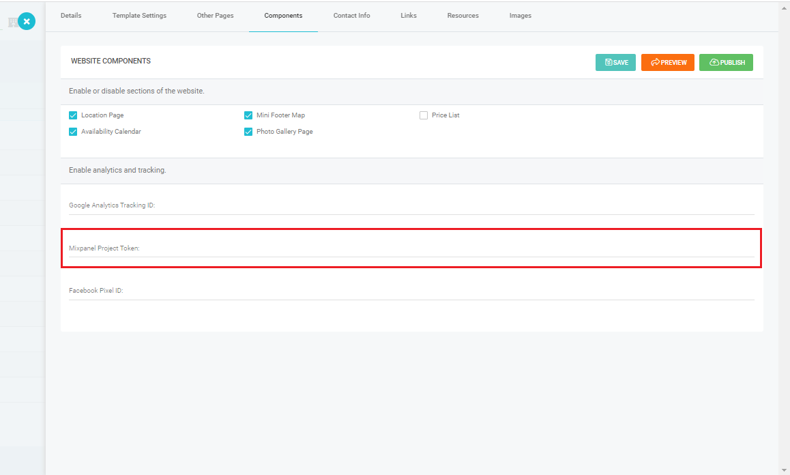Screen dimensions: 790x475
Task: Uncheck the Location Page checkbox
Action: (x=73, y=115)
